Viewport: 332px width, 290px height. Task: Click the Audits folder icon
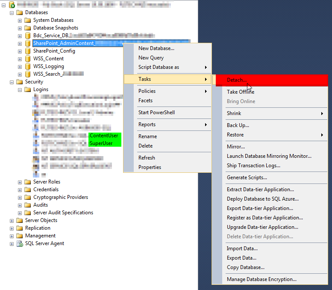[x=27, y=205]
